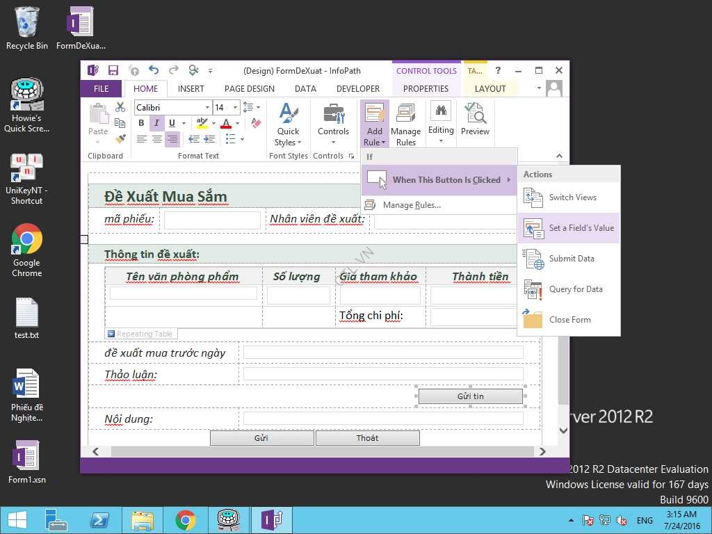Open Manage Rules from the ribbon
Viewport: 712px width, 534px height.
pyautogui.click(x=405, y=124)
